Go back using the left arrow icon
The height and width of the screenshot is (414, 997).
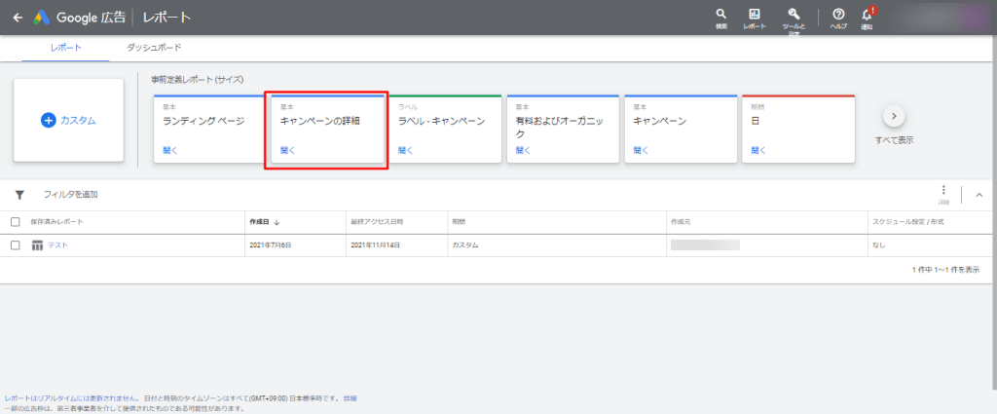point(18,18)
